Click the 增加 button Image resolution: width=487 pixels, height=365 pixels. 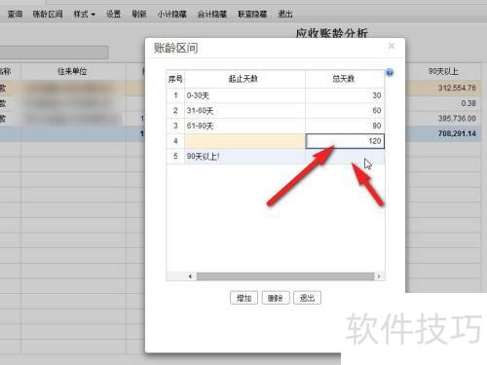(243, 298)
